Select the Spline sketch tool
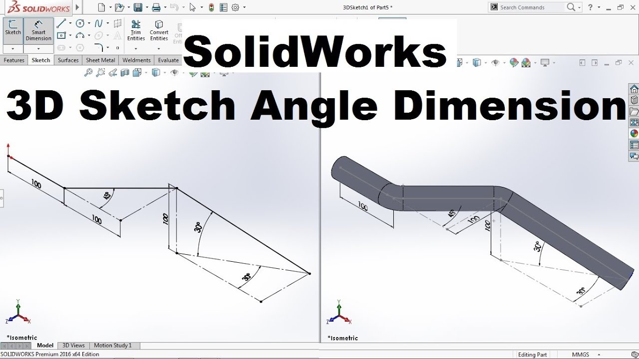Viewport: 639px width, 359px height. 98,23
